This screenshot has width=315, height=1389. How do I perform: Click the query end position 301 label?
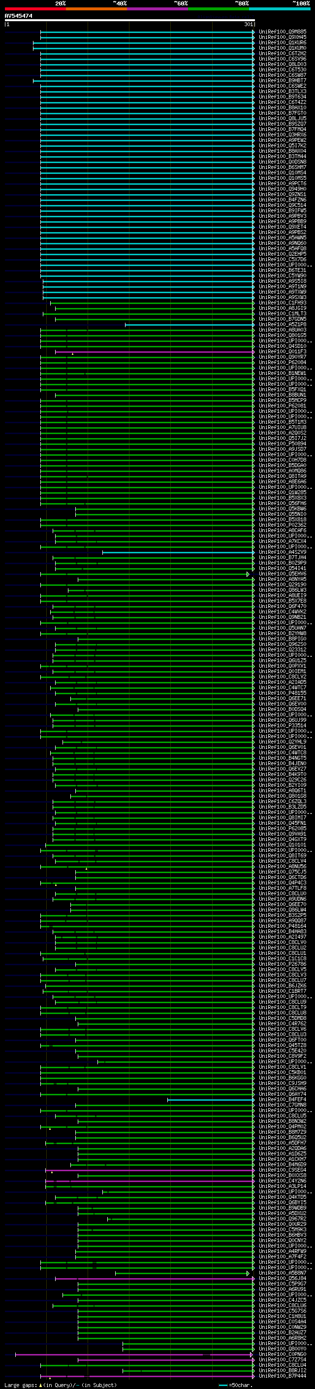248,24
